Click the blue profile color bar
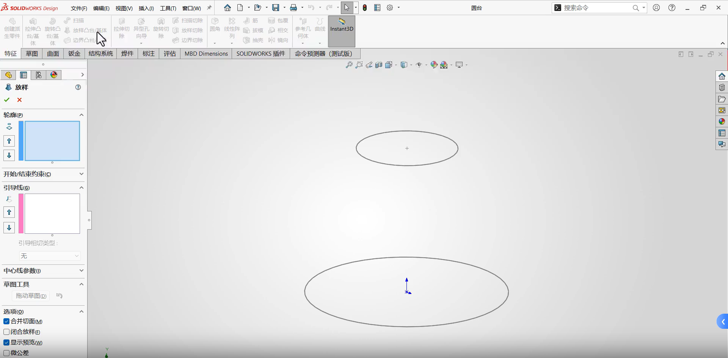Image resolution: width=728 pixels, height=358 pixels. point(21,141)
